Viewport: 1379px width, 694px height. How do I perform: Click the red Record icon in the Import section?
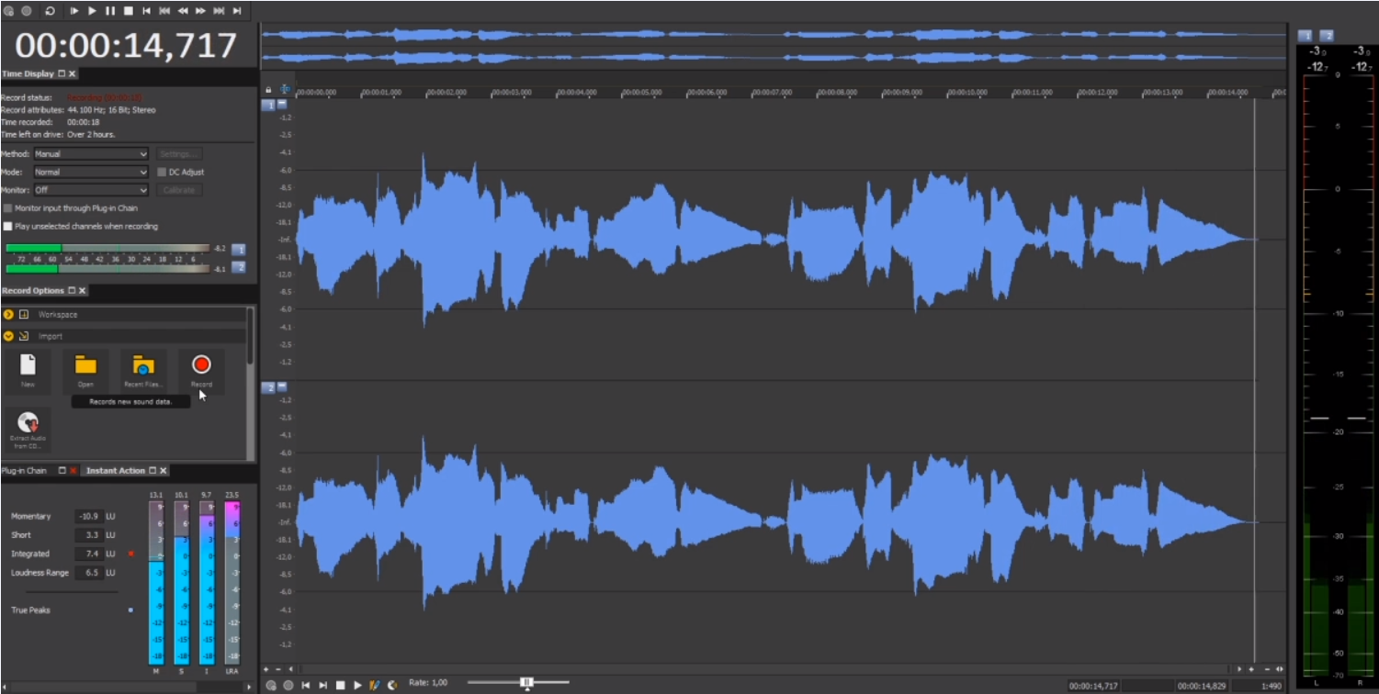(201, 371)
